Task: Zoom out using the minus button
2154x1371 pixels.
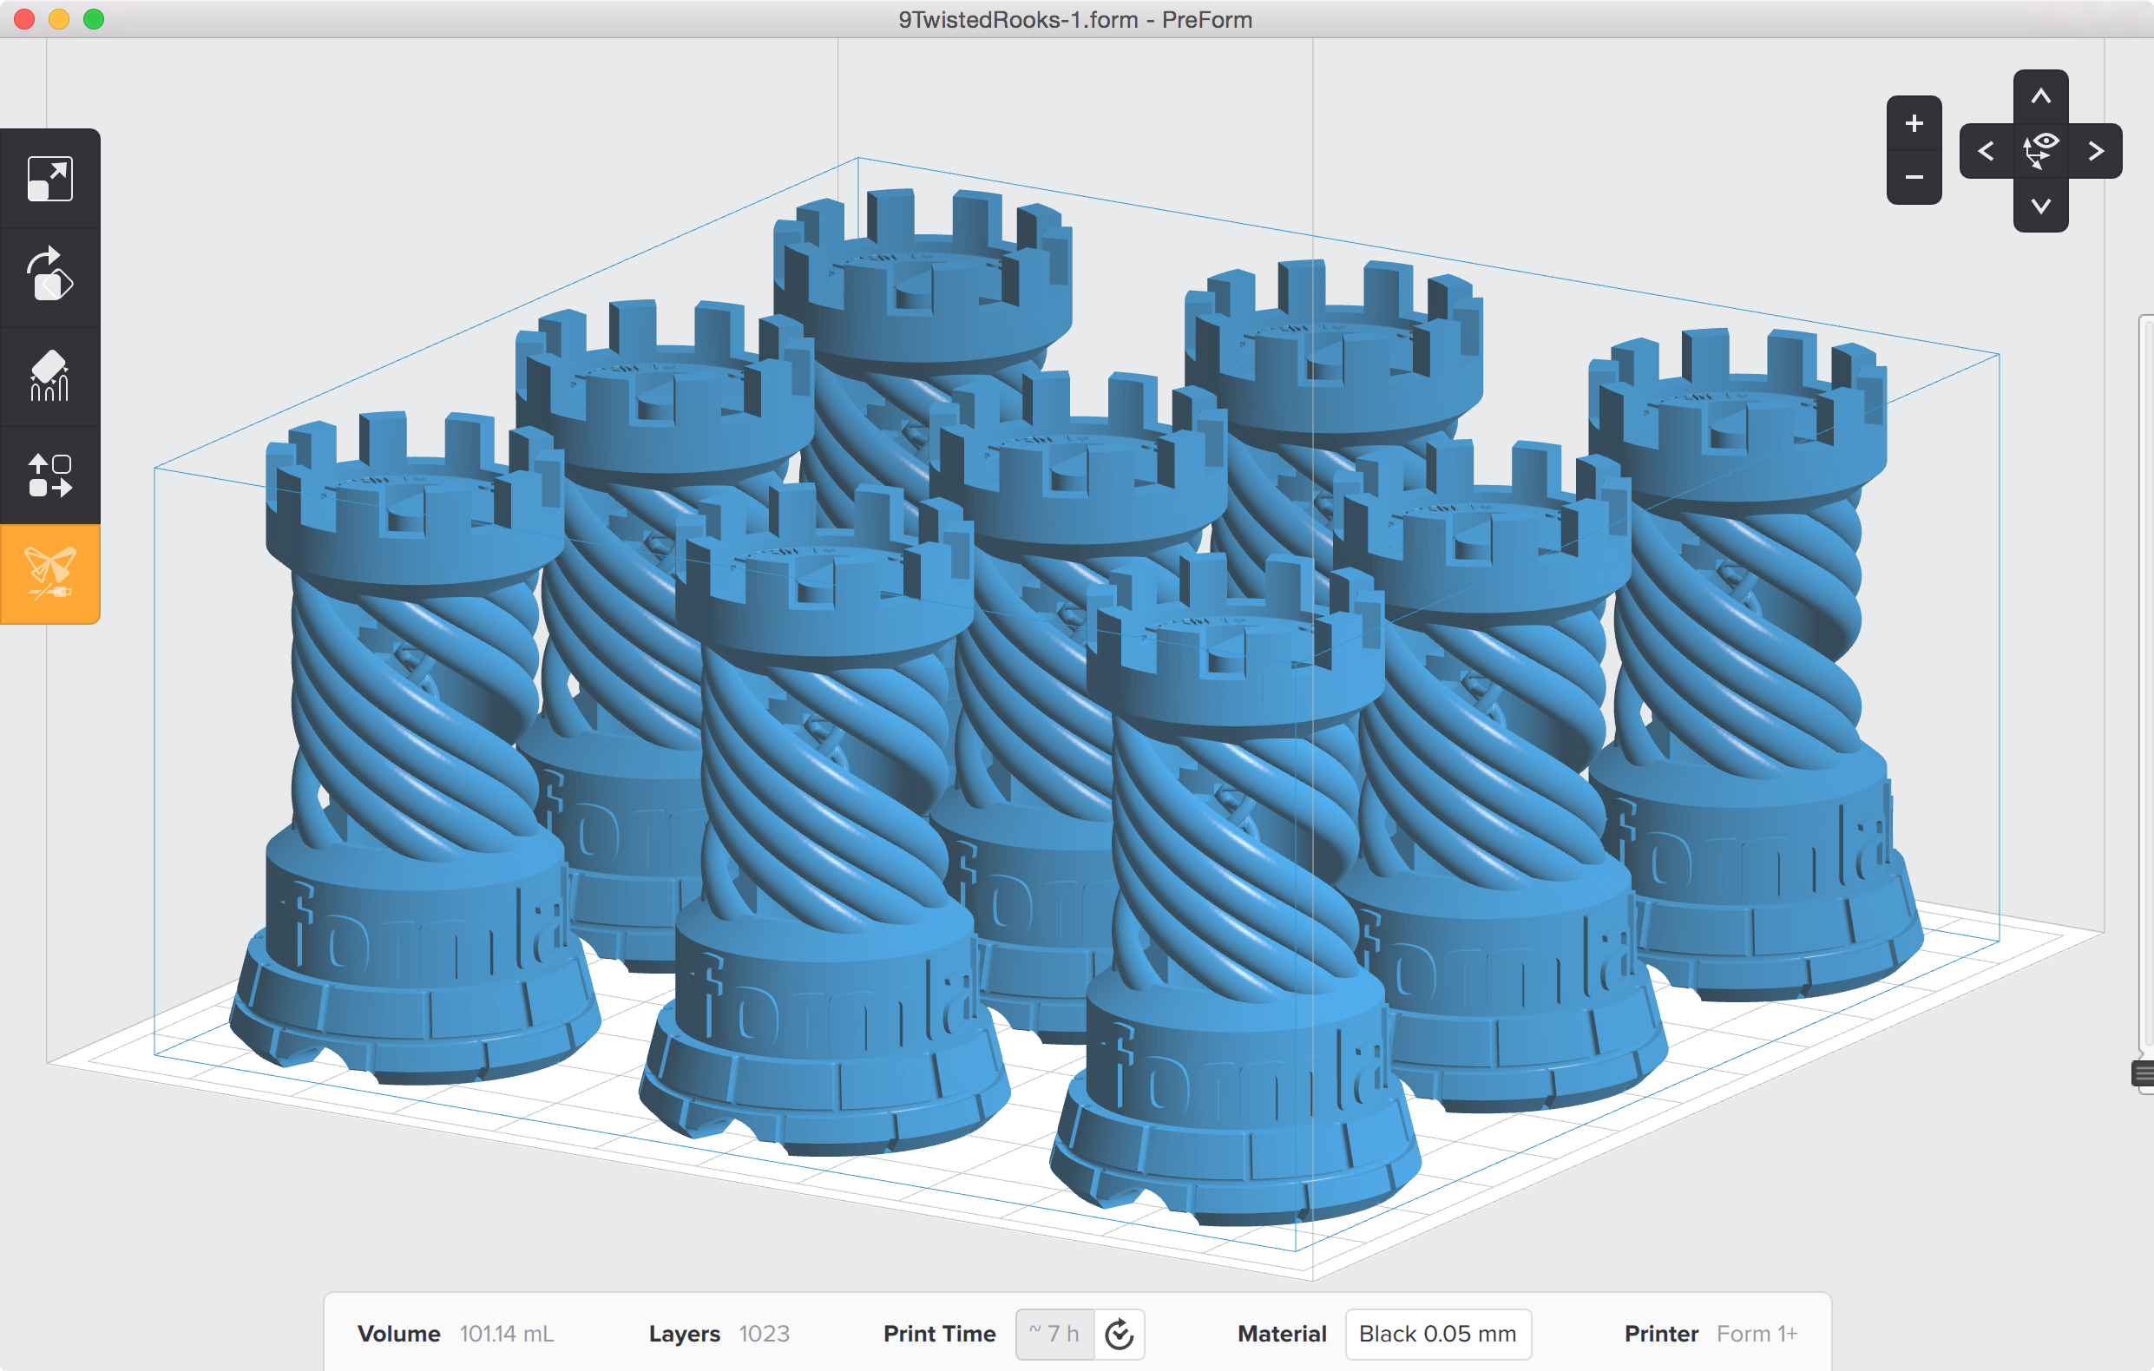Action: pos(1914,177)
